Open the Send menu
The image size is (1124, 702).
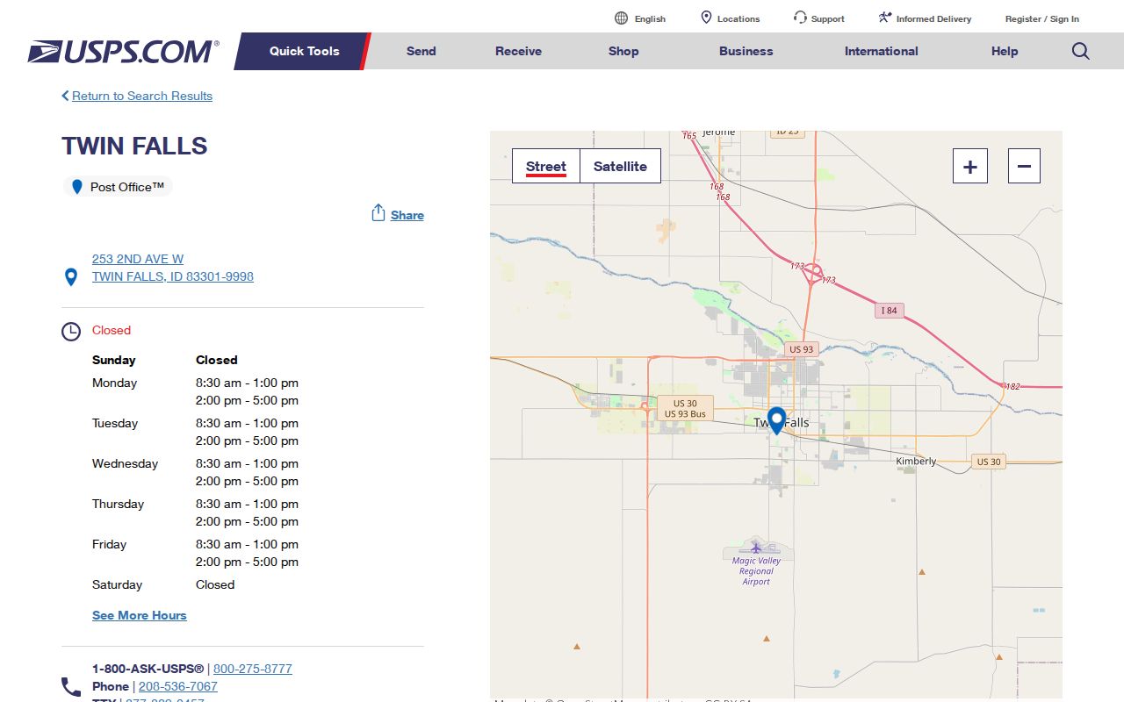tap(421, 51)
